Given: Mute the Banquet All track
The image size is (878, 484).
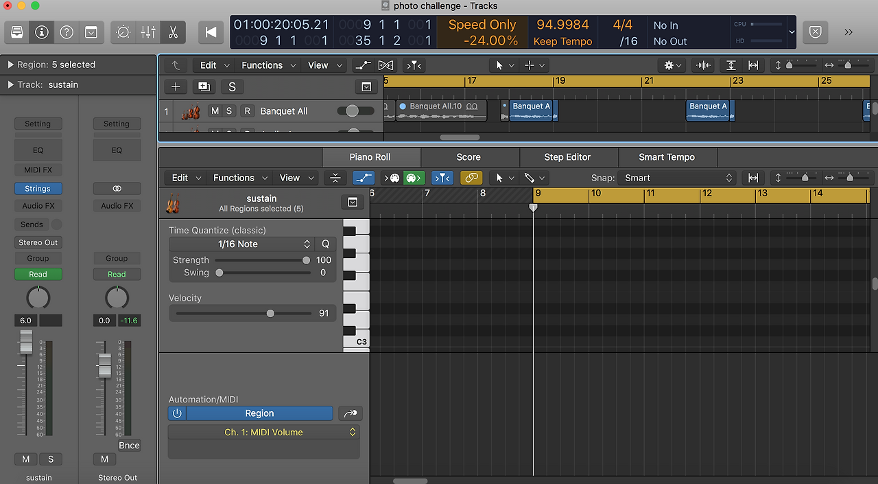Looking at the screenshot, I should tap(215, 111).
